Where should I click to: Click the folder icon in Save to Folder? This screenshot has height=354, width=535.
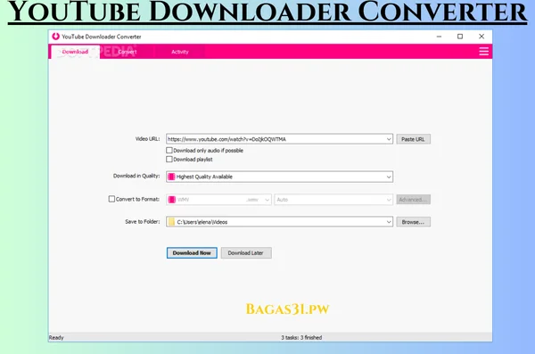[171, 222]
